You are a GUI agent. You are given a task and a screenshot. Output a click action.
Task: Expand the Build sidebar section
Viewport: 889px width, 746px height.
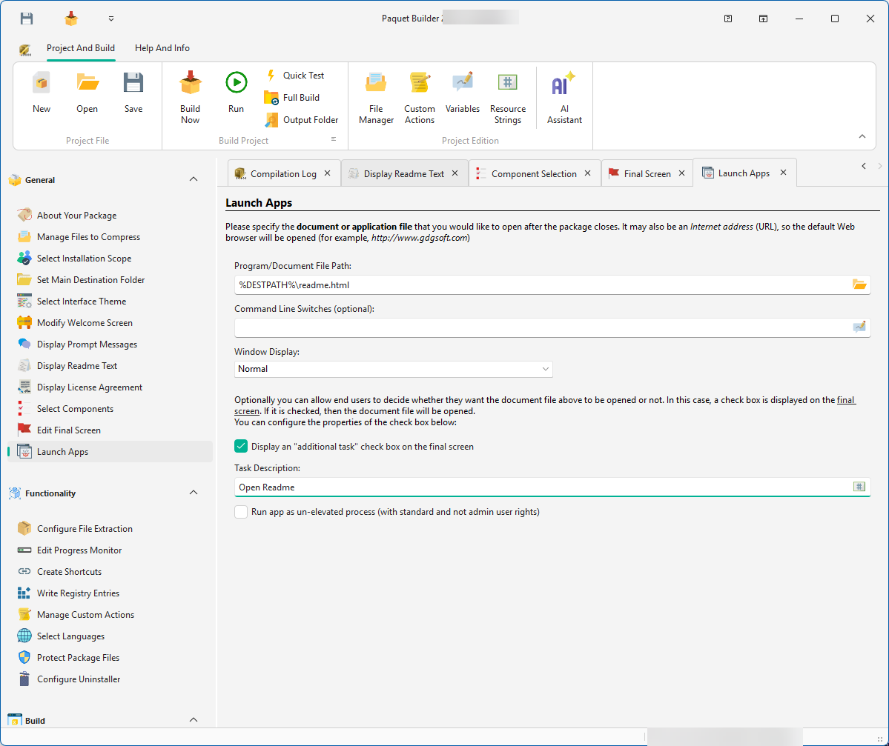click(193, 719)
